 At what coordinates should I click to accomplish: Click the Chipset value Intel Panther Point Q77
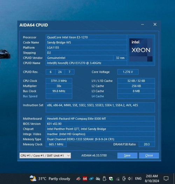click(100, 129)
